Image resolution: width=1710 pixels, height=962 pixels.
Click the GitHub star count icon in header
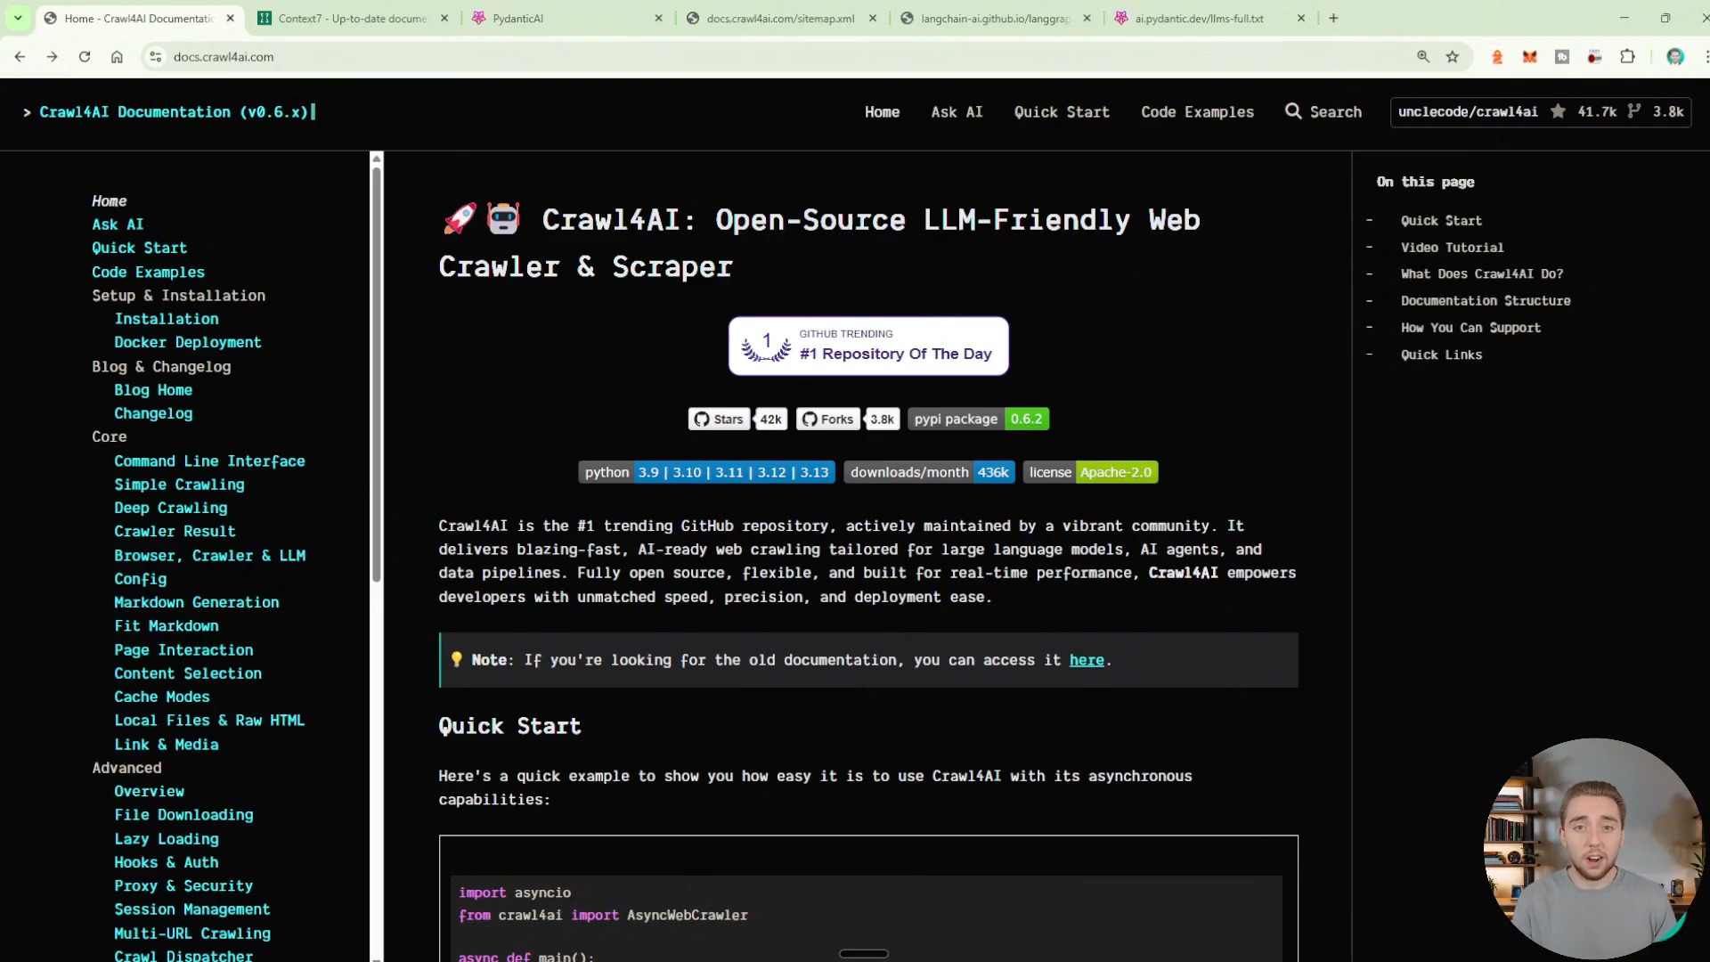tap(1558, 111)
